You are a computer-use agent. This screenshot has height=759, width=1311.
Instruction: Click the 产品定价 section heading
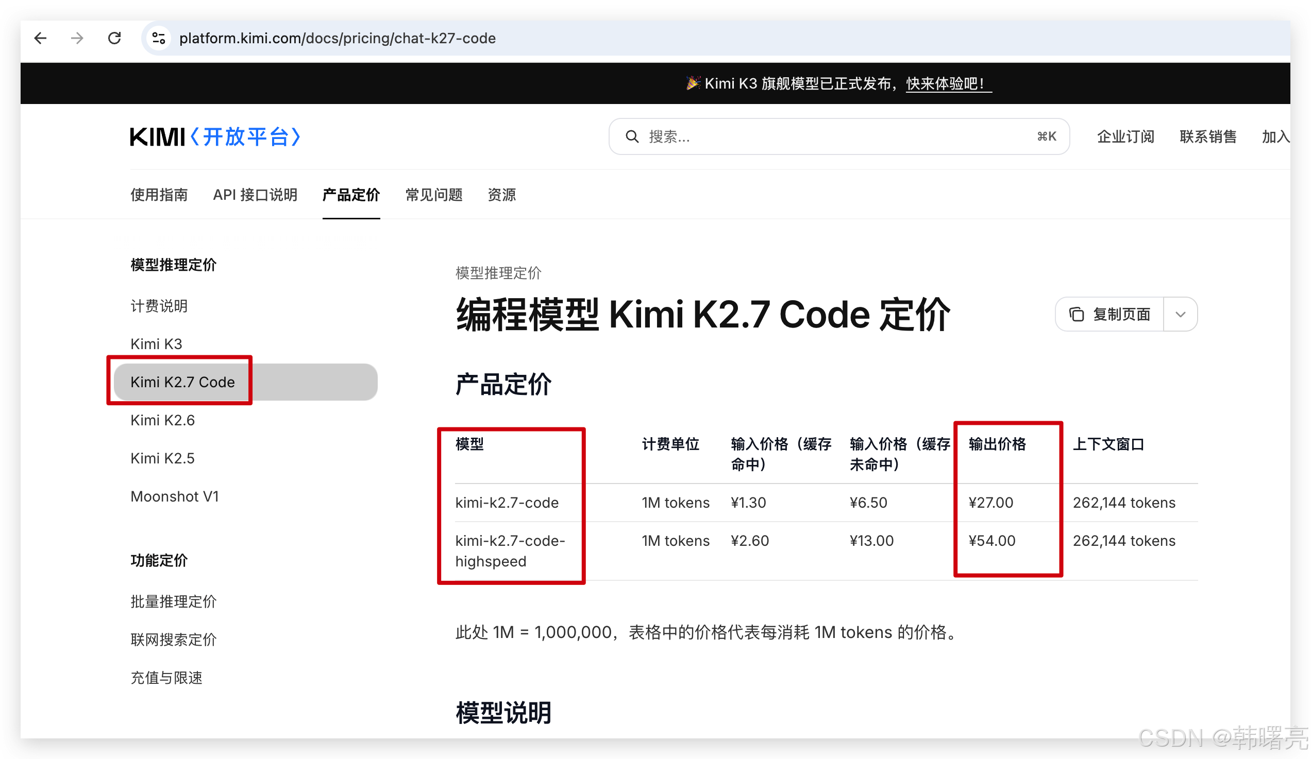coord(503,385)
